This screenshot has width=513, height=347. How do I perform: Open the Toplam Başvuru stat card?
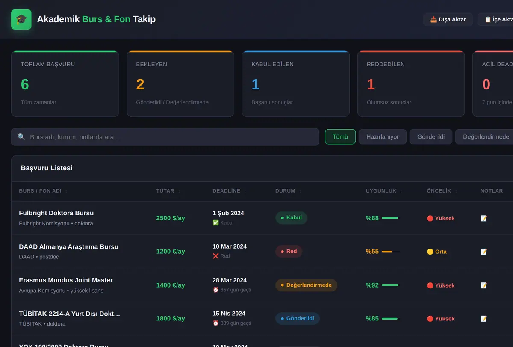[x=65, y=84]
